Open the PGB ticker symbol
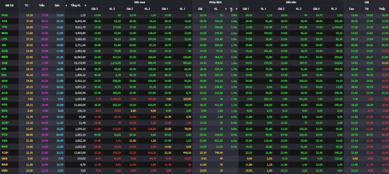The width and height of the screenshot is (389, 174). [5, 15]
